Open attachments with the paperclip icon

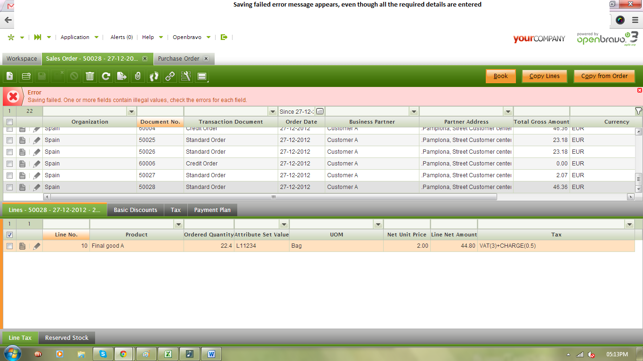138,76
